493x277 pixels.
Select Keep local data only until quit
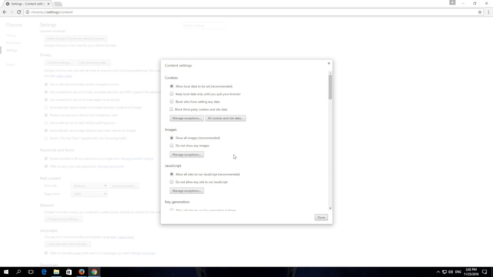[172, 94]
